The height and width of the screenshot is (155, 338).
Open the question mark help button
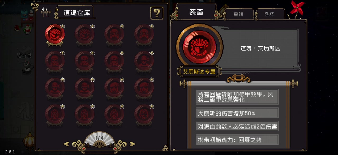point(157,13)
